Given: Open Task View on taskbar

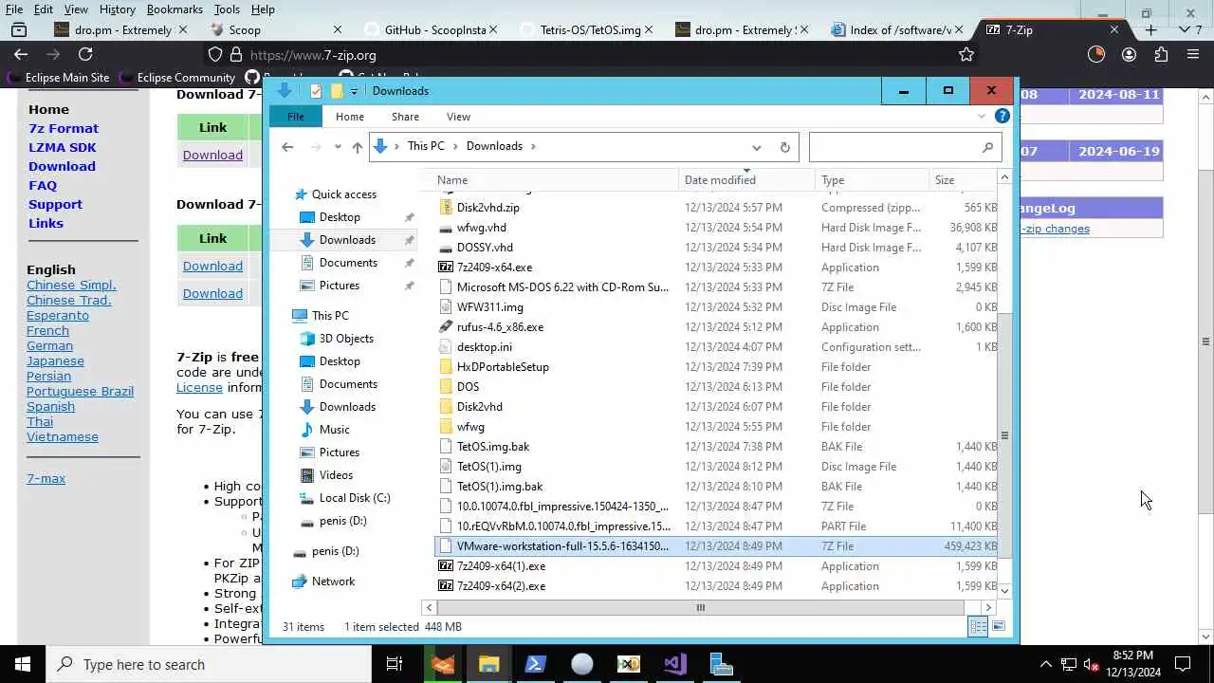Looking at the screenshot, I should (x=395, y=664).
